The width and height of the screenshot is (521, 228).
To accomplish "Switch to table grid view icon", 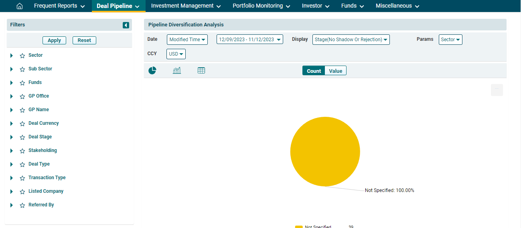I will coord(201,71).
